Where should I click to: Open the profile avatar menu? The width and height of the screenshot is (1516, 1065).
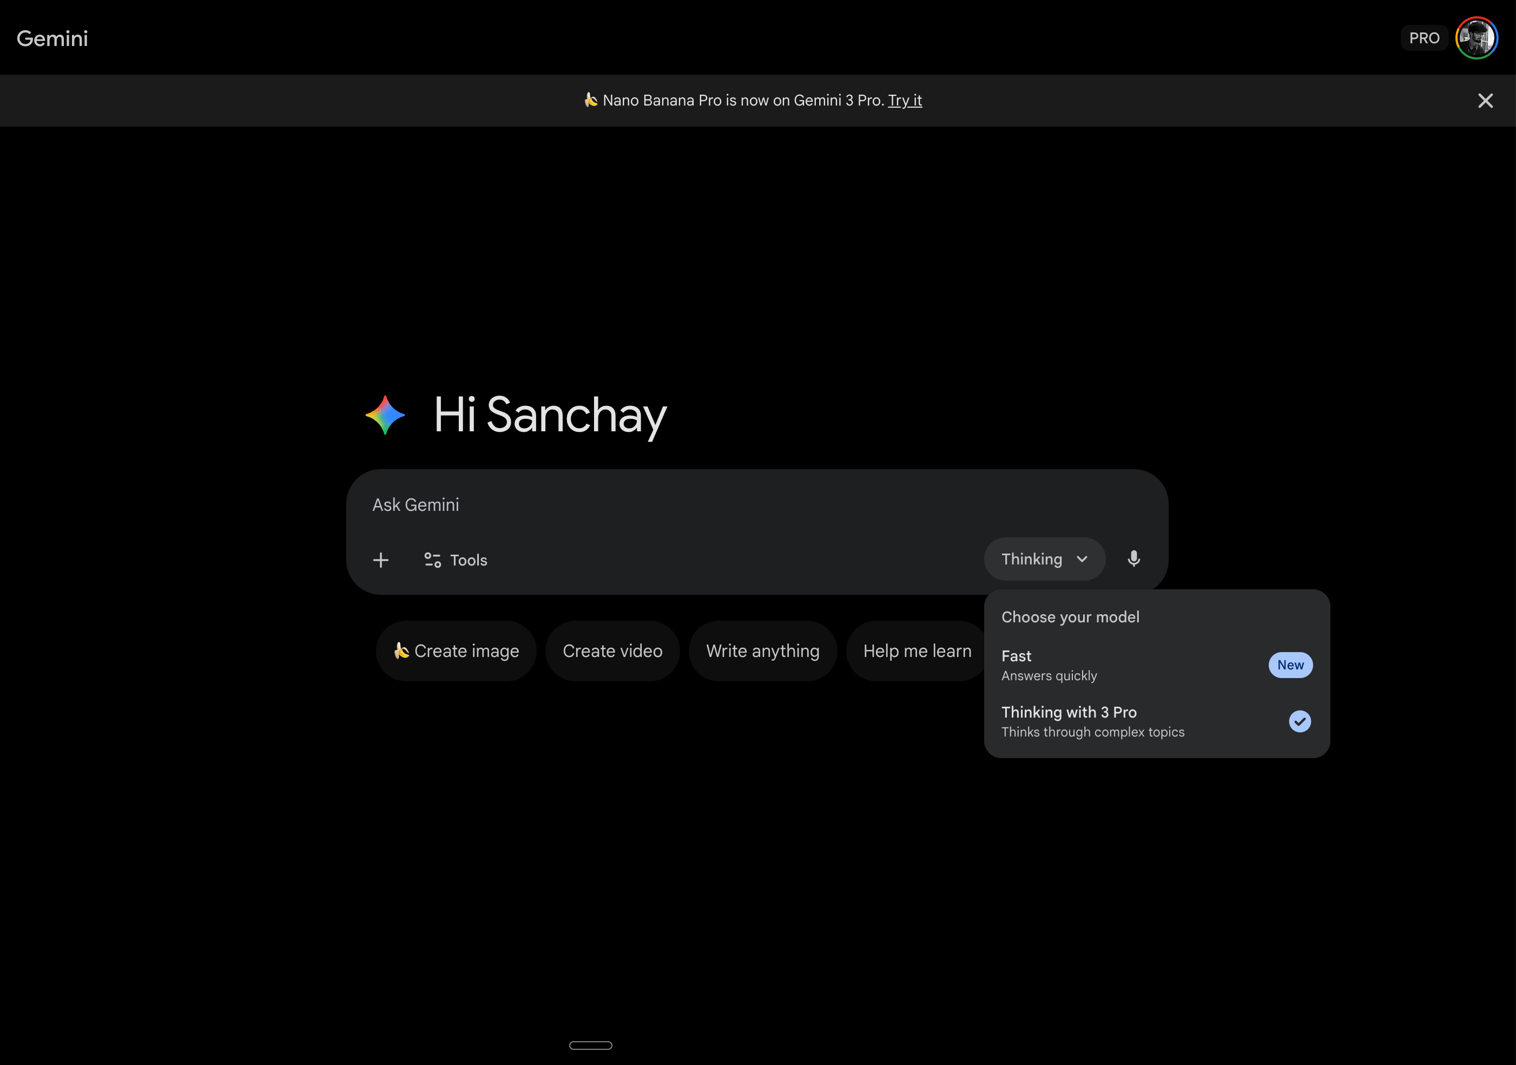point(1476,38)
